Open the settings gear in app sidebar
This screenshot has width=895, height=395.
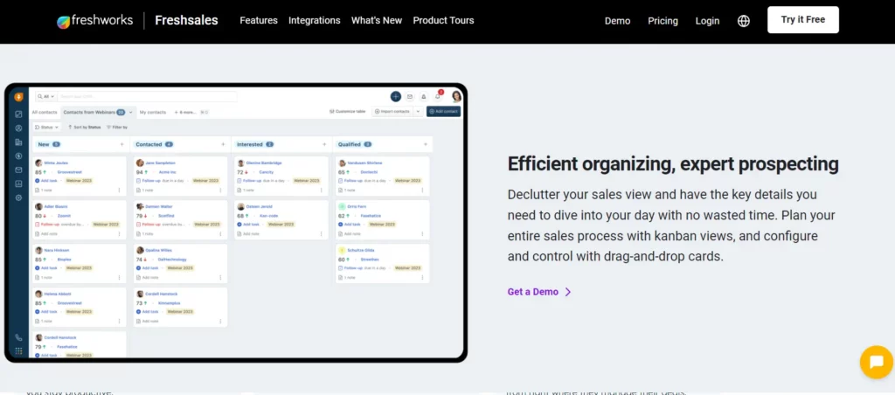tap(19, 197)
